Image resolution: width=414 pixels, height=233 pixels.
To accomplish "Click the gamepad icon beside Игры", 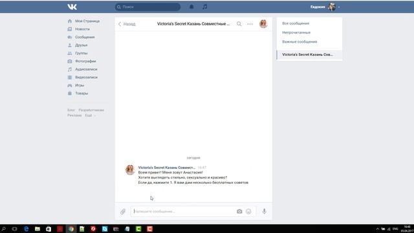I will [70, 85].
